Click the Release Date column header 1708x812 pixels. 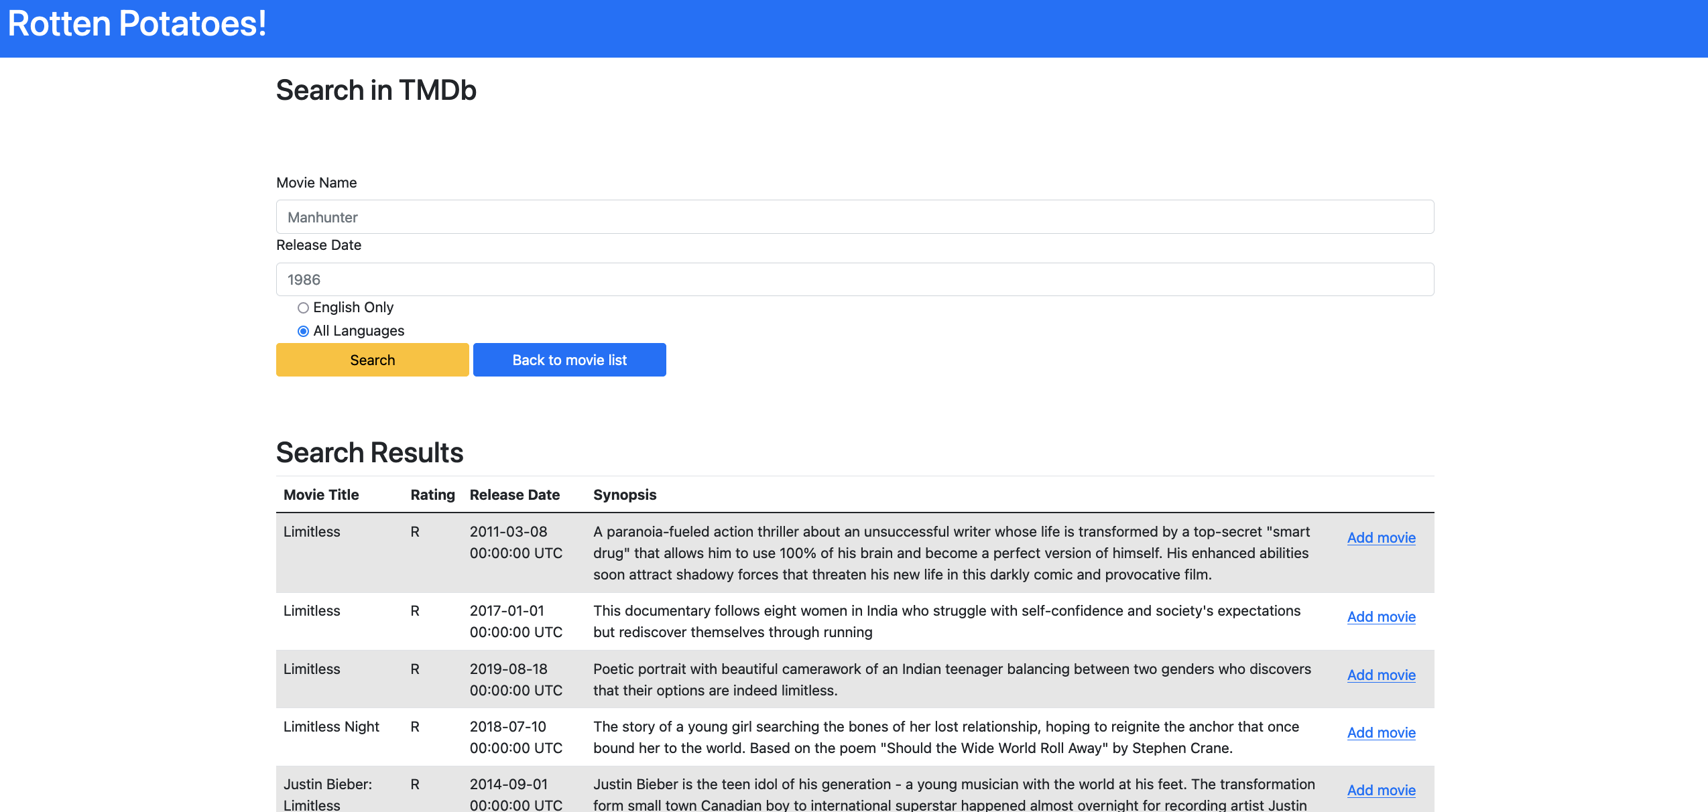[x=514, y=494]
